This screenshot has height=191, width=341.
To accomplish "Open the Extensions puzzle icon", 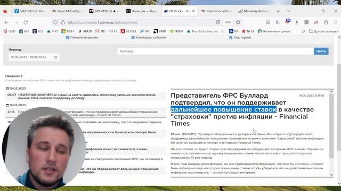I will click(x=326, y=22).
